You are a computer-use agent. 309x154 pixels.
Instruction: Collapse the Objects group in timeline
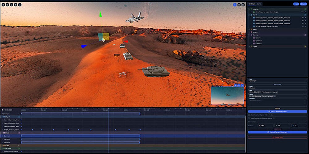2,117
